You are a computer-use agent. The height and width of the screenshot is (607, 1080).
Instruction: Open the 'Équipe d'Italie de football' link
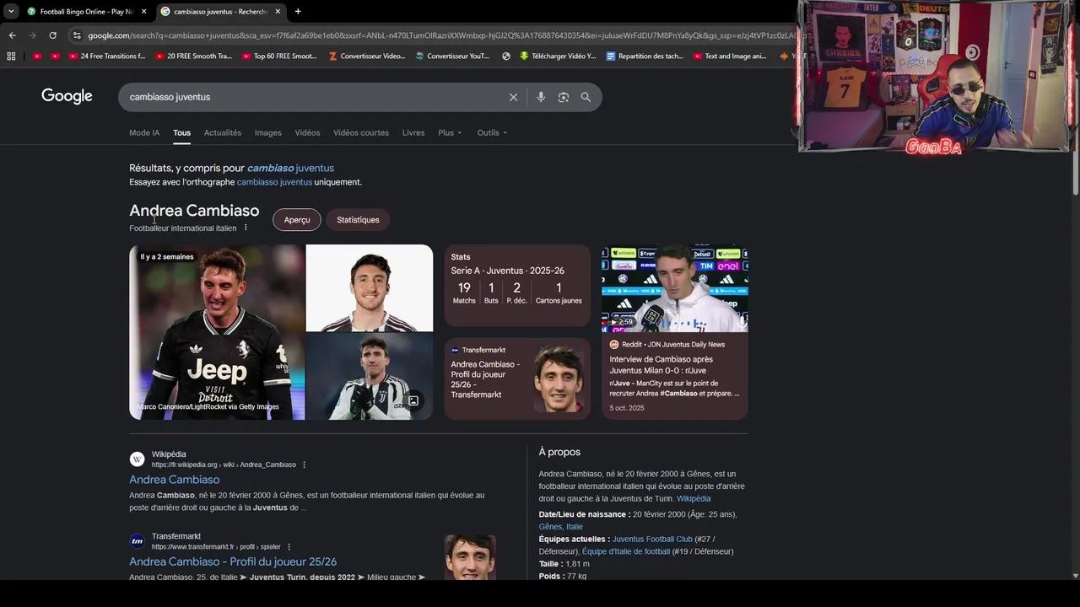626,551
